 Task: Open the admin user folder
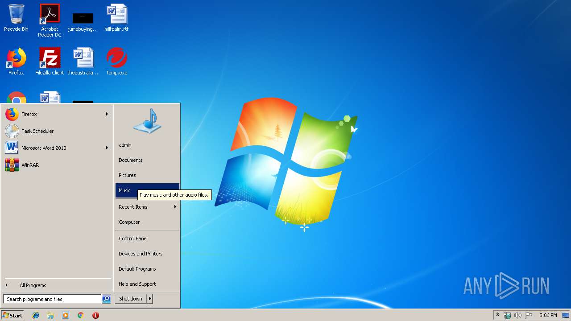tap(147, 145)
